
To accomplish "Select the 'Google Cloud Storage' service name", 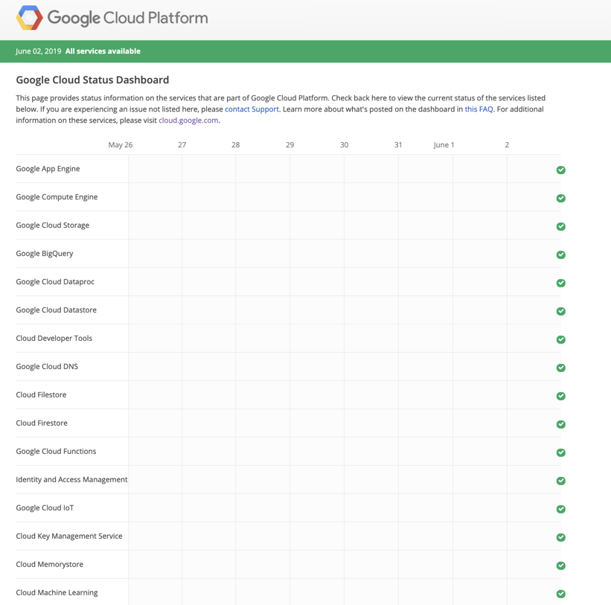I will [x=53, y=225].
